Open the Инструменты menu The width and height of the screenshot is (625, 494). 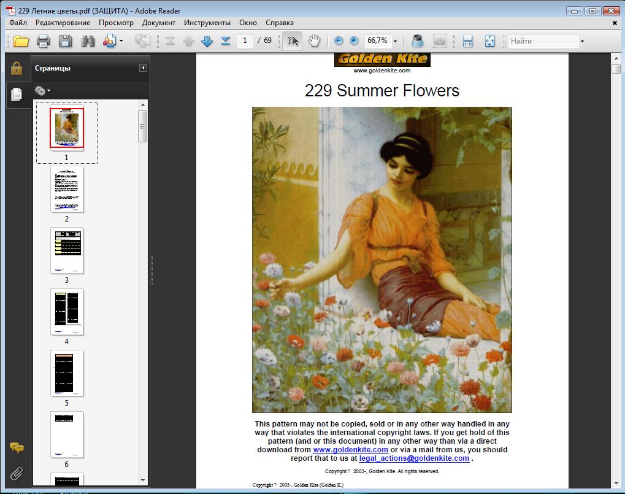point(207,23)
